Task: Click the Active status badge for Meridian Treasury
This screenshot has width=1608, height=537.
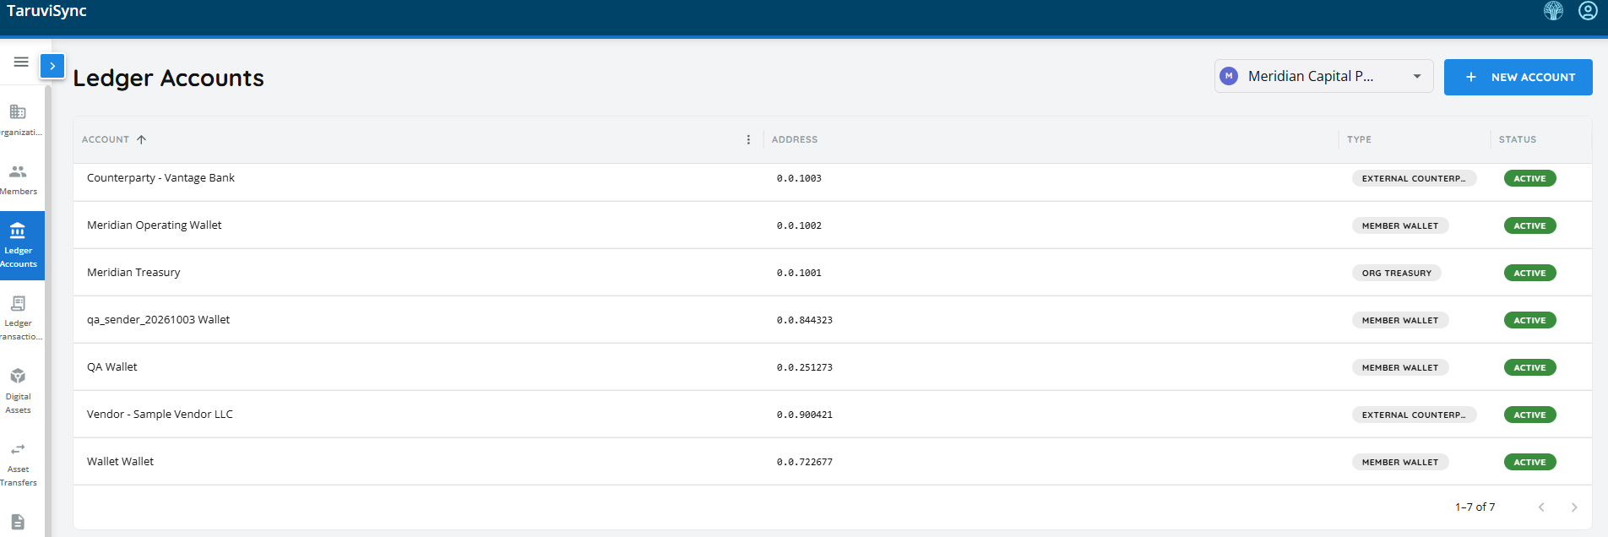Action: coord(1529,273)
